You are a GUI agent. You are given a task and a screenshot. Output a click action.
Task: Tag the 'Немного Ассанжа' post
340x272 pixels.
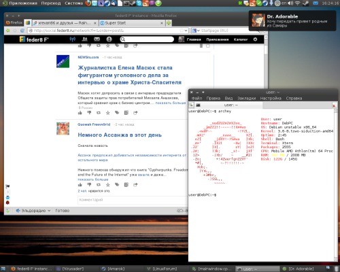coord(117,185)
